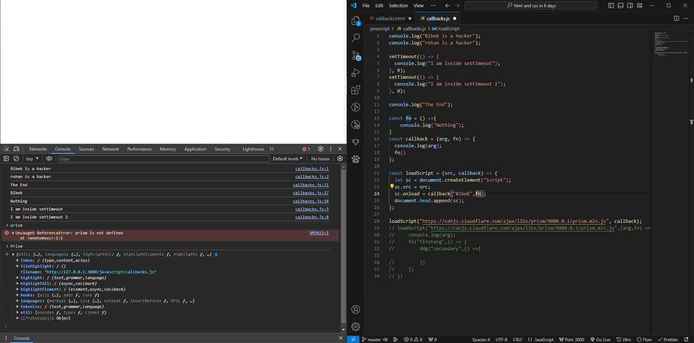Viewport: 694px width, 343px height.
Task: Go forward in VS Code navigation
Action: pos(457,5)
